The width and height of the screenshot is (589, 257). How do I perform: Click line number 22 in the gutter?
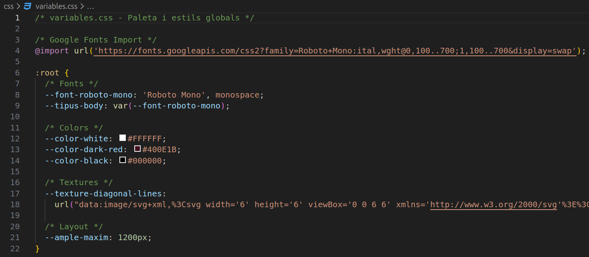(15, 249)
